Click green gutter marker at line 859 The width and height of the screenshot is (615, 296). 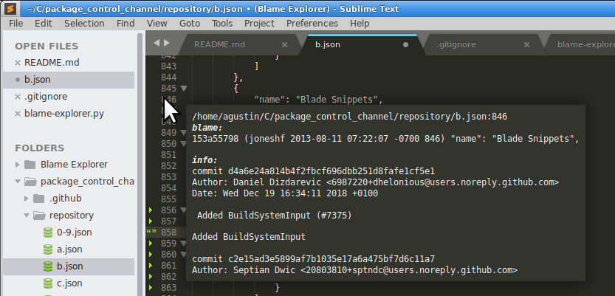pyautogui.click(x=151, y=244)
